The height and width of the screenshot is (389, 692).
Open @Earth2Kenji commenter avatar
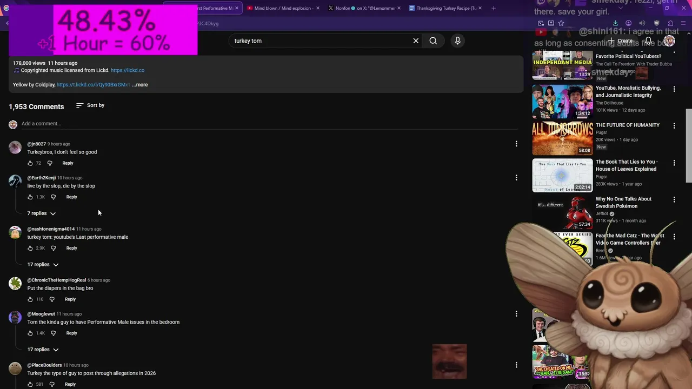(x=15, y=181)
